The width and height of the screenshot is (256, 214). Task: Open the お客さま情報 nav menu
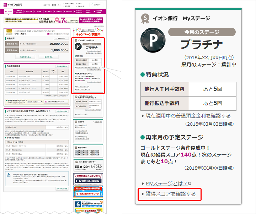[98, 11]
